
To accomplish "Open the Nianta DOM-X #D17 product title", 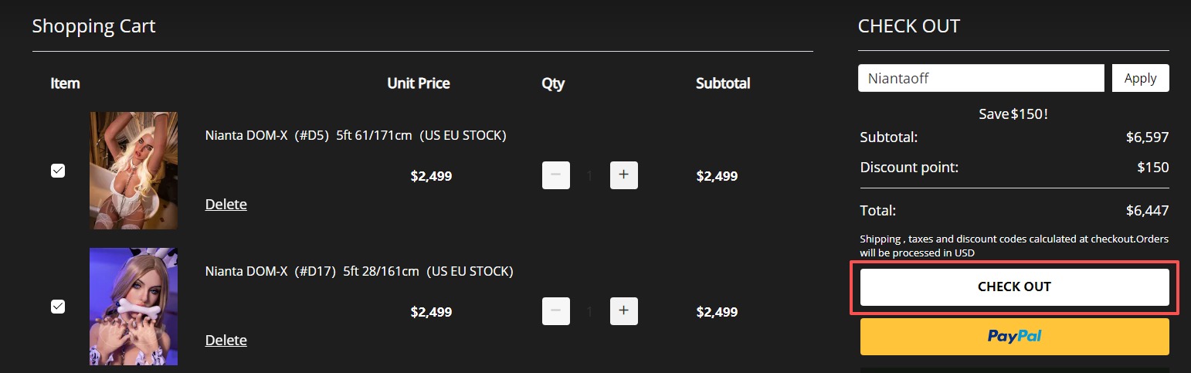I will pos(358,272).
